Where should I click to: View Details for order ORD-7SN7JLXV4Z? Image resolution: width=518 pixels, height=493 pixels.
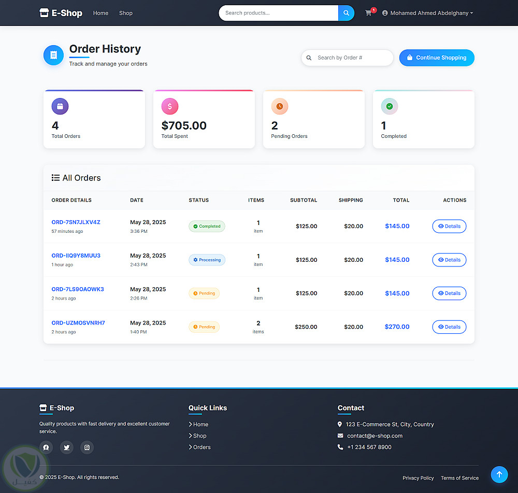coord(449,226)
